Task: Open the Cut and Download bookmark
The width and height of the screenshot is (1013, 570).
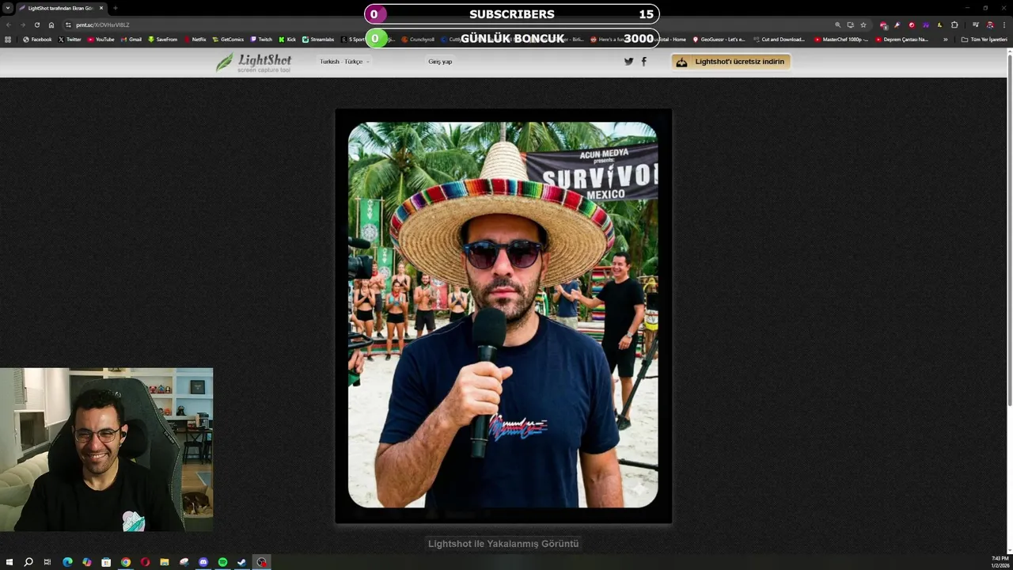Action: pyautogui.click(x=779, y=39)
